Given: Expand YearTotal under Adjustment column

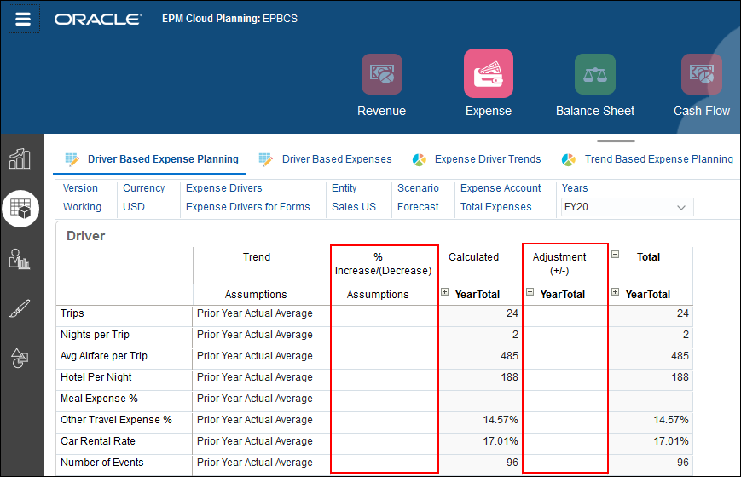Looking at the screenshot, I should (x=530, y=292).
